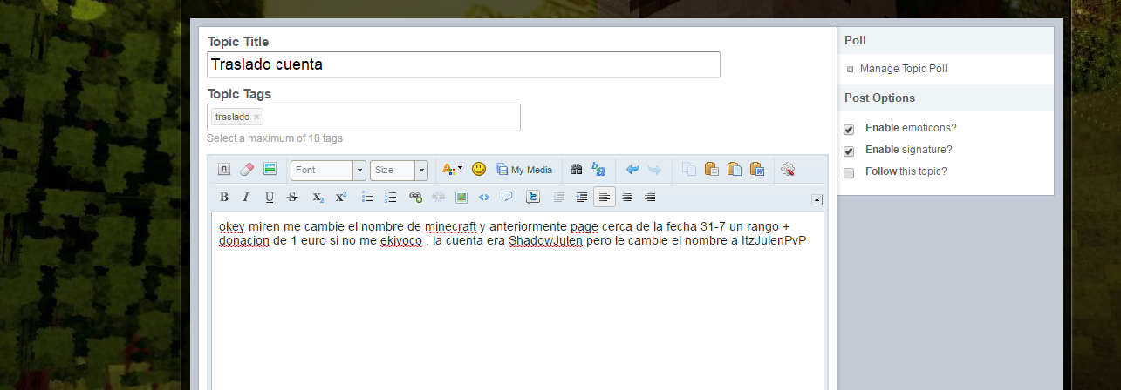Click the 'Post Options' heading

click(x=879, y=97)
